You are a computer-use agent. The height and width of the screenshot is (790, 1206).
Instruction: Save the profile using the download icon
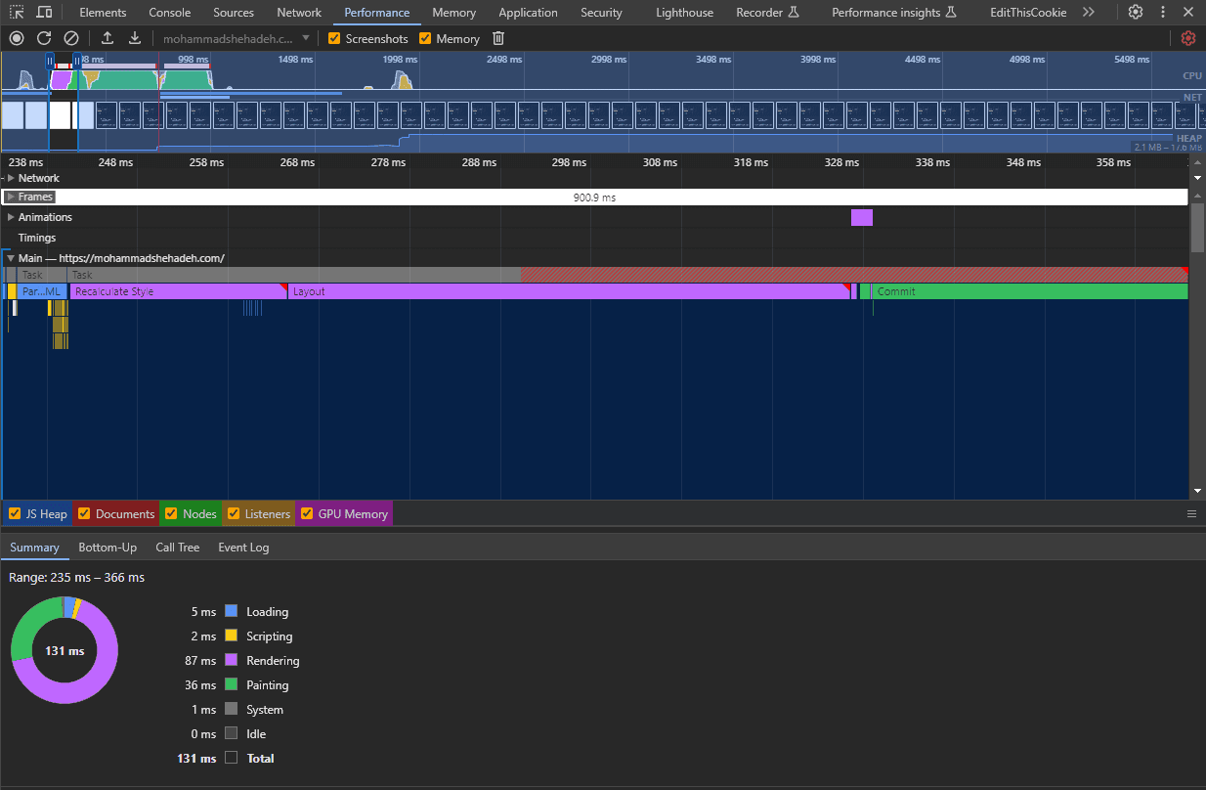click(x=135, y=38)
